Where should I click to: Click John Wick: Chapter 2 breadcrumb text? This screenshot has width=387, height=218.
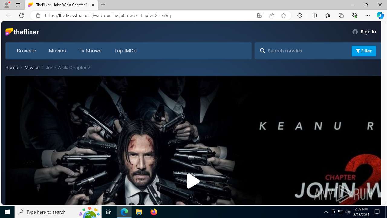click(68, 68)
